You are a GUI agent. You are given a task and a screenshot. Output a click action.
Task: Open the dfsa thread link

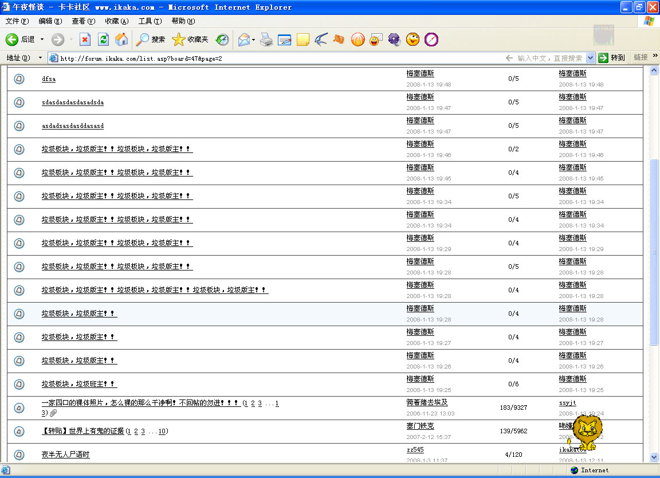point(48,79)
